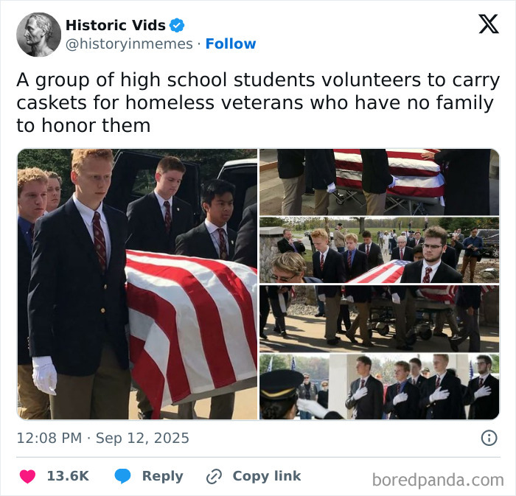Click the blue reply speech bubble icon

[123, 476]
